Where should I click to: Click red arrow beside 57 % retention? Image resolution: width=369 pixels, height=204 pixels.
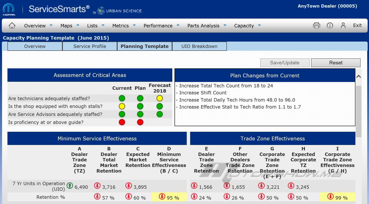click(97, 196)
